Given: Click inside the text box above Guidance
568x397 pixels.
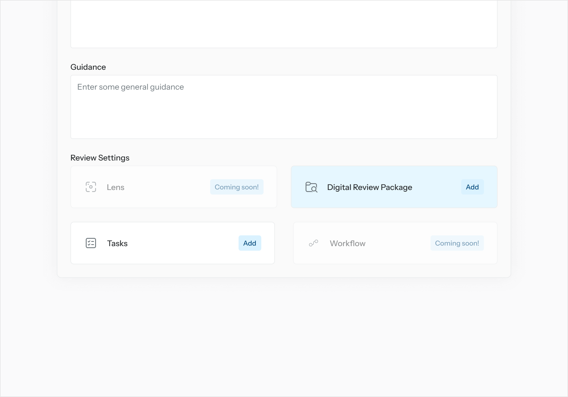Looking at the screenshot, I should 284,24.
